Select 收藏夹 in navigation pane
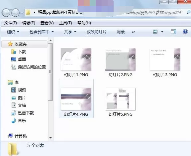191x156 pixels. tap(24, 44)
